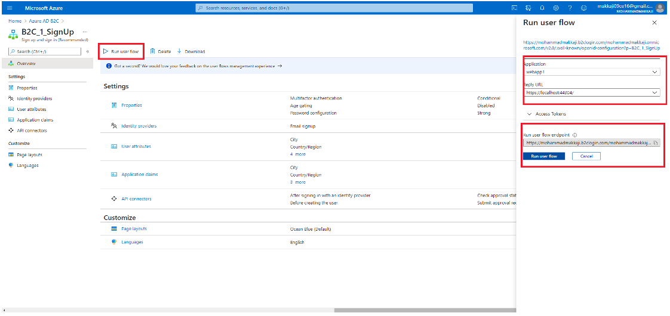
Task: Close the Run user flow panel
Action: click(x=654, y=23)
